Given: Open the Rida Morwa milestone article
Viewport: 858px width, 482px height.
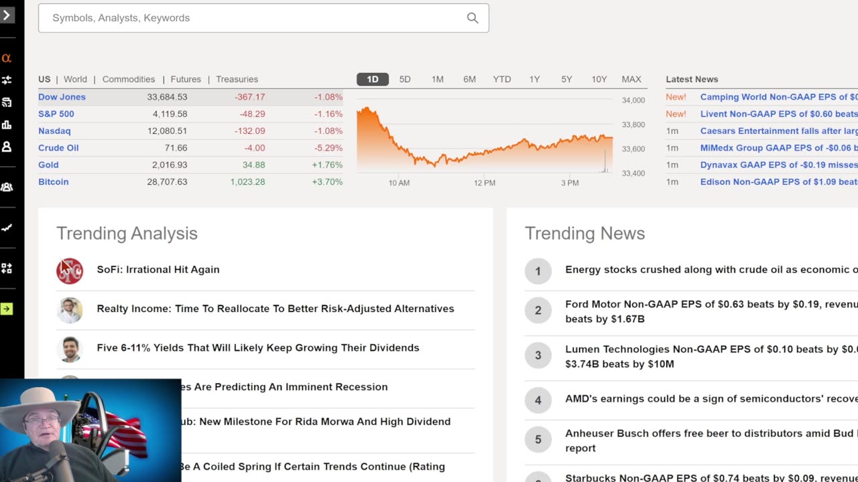Looking at the screenshot, I should coord(316,422).
